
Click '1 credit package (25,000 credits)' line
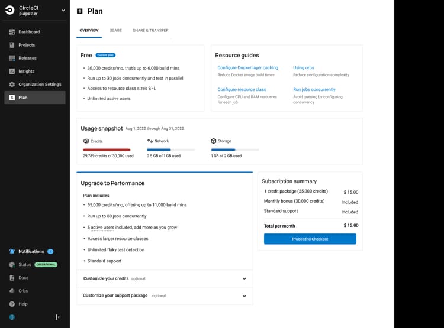[296, 191]
